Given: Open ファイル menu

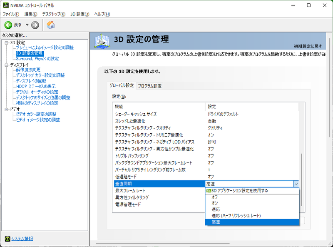Looking at the screenshot, I should (x=11, y=14).
